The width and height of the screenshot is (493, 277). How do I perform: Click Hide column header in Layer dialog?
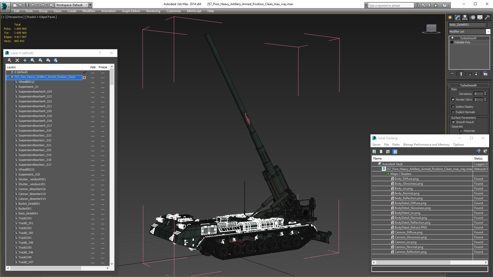(x=93, y=67)
